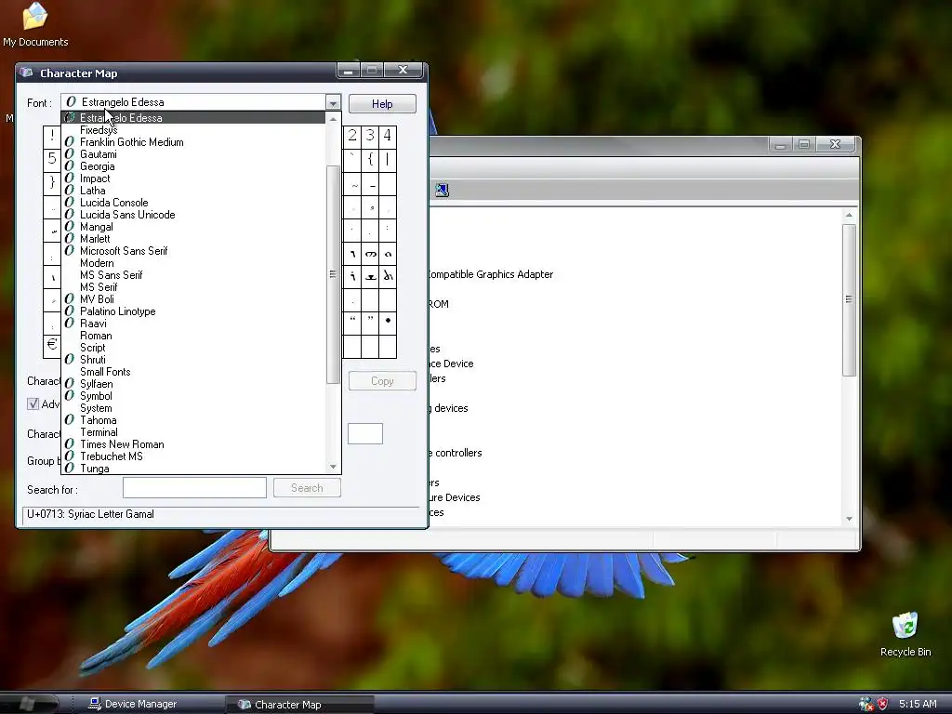Pick Microsoft Sans Serif font
Image resolution: width=952 pixels, height=714 pixels.
pyautogui.click(x=193, y=251)
